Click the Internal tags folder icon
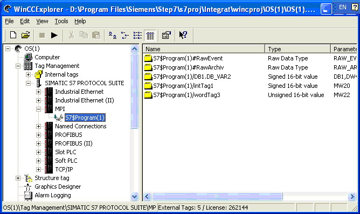 tap(38, 74)
